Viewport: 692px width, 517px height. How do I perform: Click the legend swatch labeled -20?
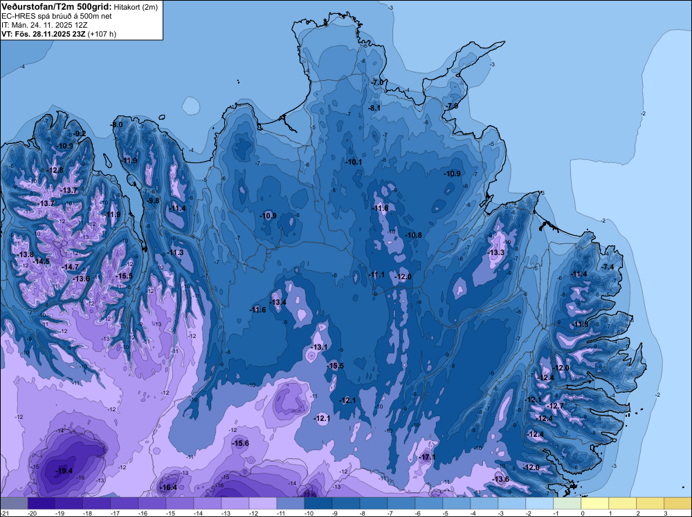coord(41,503)
